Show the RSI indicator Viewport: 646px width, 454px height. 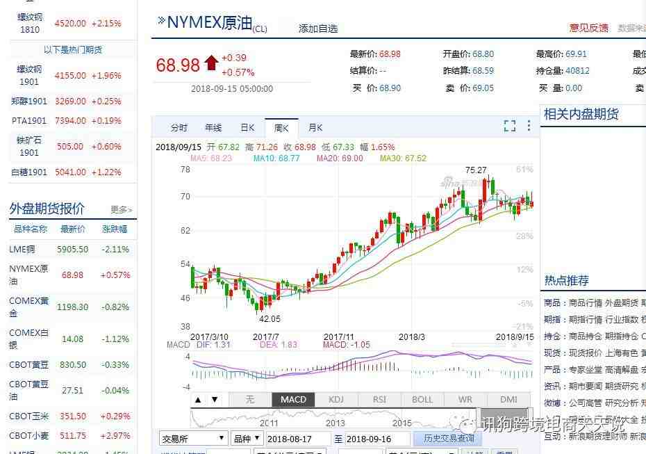click(379, 400)
